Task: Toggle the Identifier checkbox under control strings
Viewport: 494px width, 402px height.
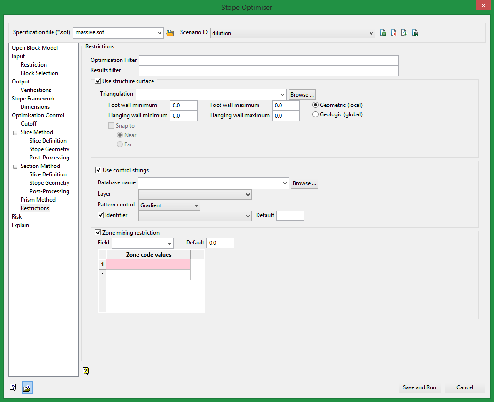Action: (101, 215)
